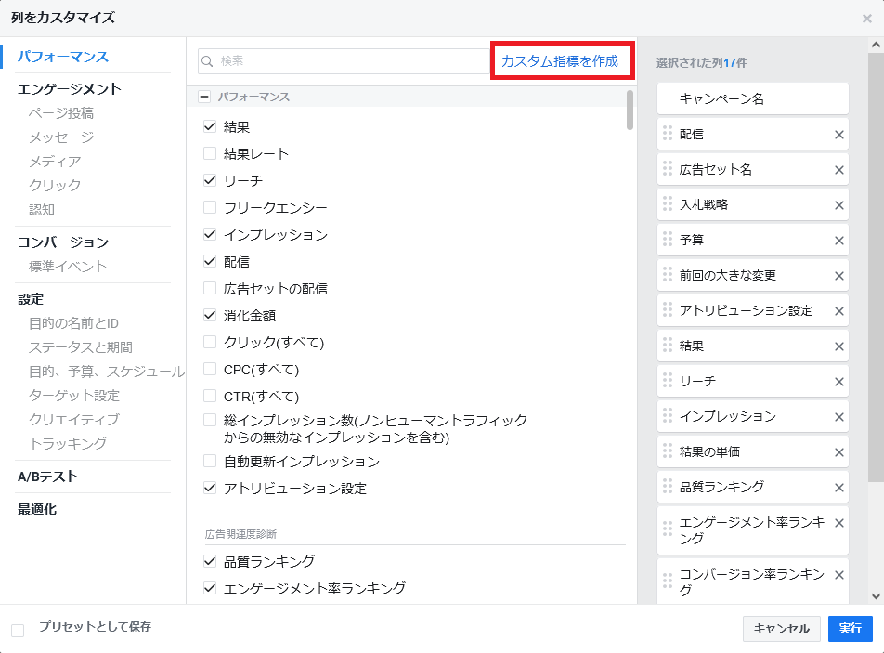Collapse the パフォーマンス section
The image size is (884, 653).
pos(205,97)
